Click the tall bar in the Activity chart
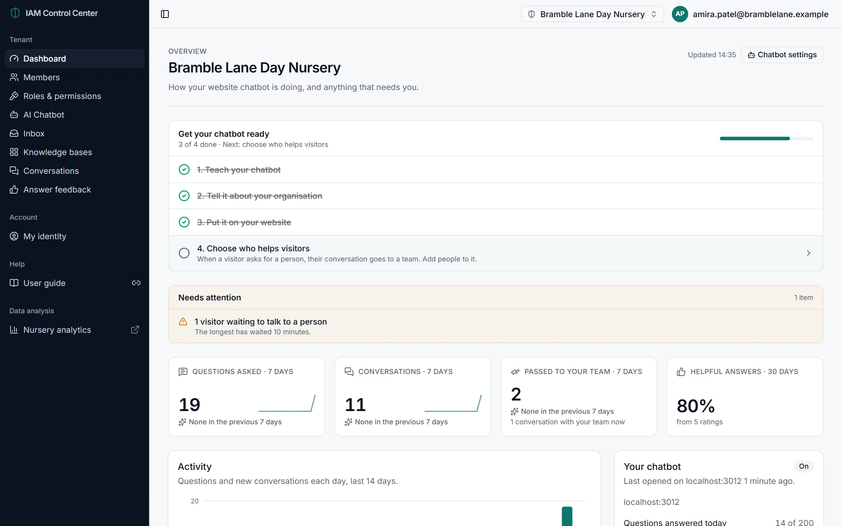The image size is (842, 526). (x=567, y=516)
